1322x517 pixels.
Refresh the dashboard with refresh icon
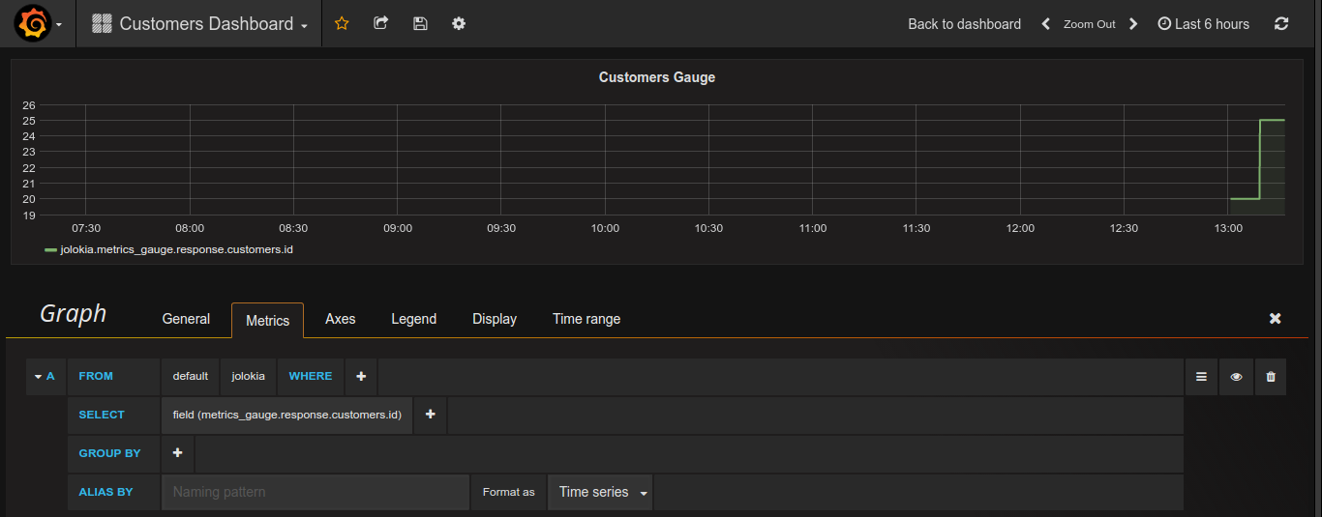1281,24
